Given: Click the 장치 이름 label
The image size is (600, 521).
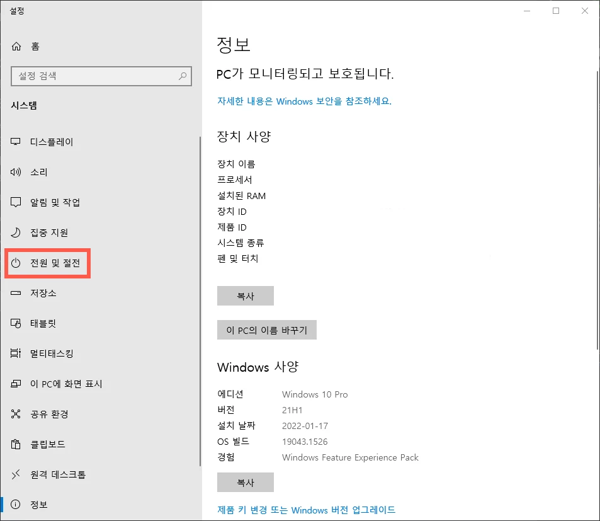Looking at the screenshot, I should click(236, 164).
